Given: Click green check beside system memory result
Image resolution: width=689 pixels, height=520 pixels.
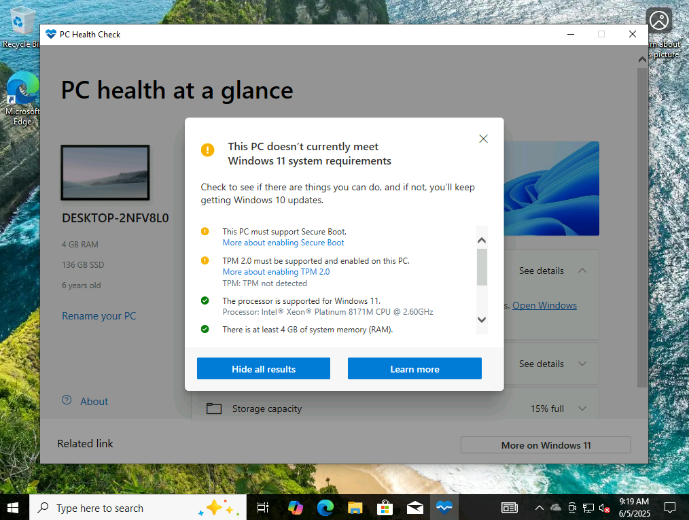Looking at the screenshot, I should [205, 329].
